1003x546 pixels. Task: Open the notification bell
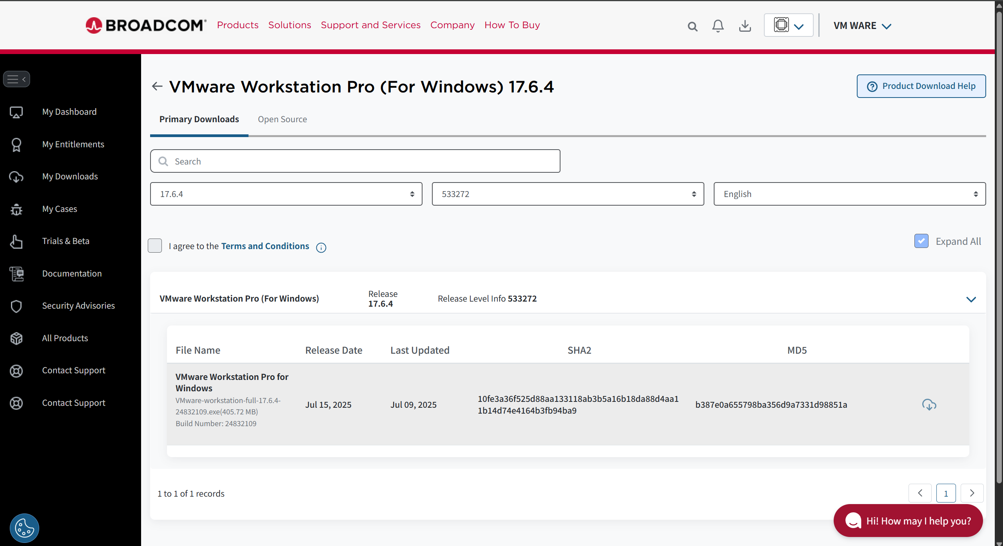coord(718,25)
